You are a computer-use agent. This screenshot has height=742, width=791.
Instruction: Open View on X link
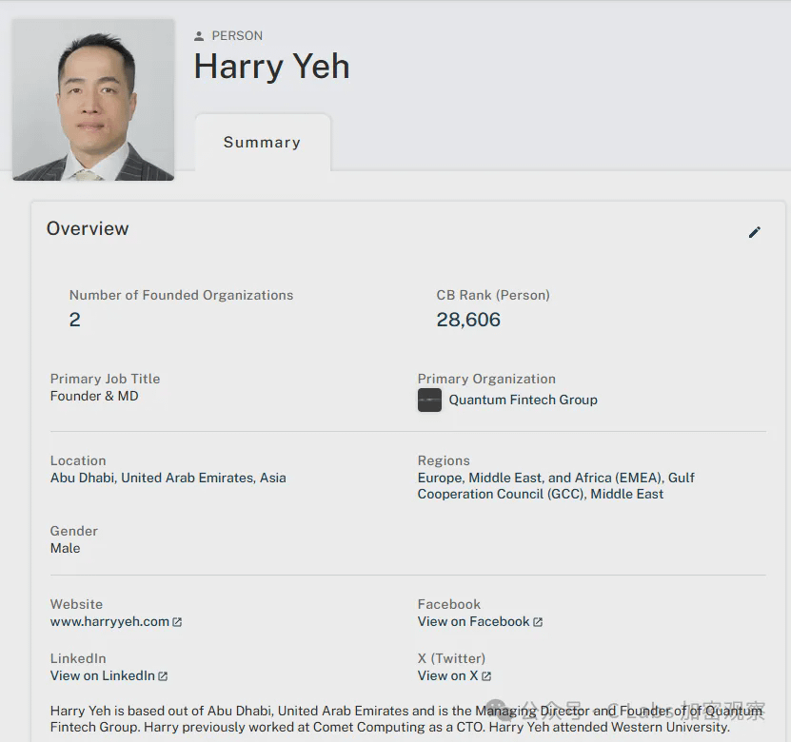coord(447,675)
